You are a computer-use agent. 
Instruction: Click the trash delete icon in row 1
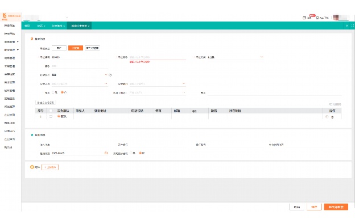tap(332, 117)
